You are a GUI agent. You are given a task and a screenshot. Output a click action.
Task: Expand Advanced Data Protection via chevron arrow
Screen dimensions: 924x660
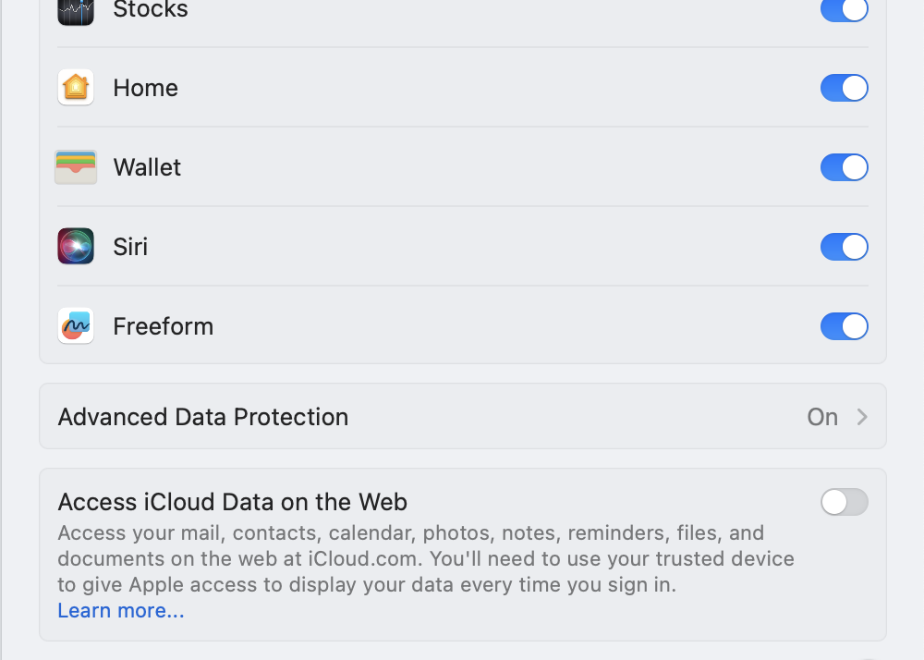point(862,417)
